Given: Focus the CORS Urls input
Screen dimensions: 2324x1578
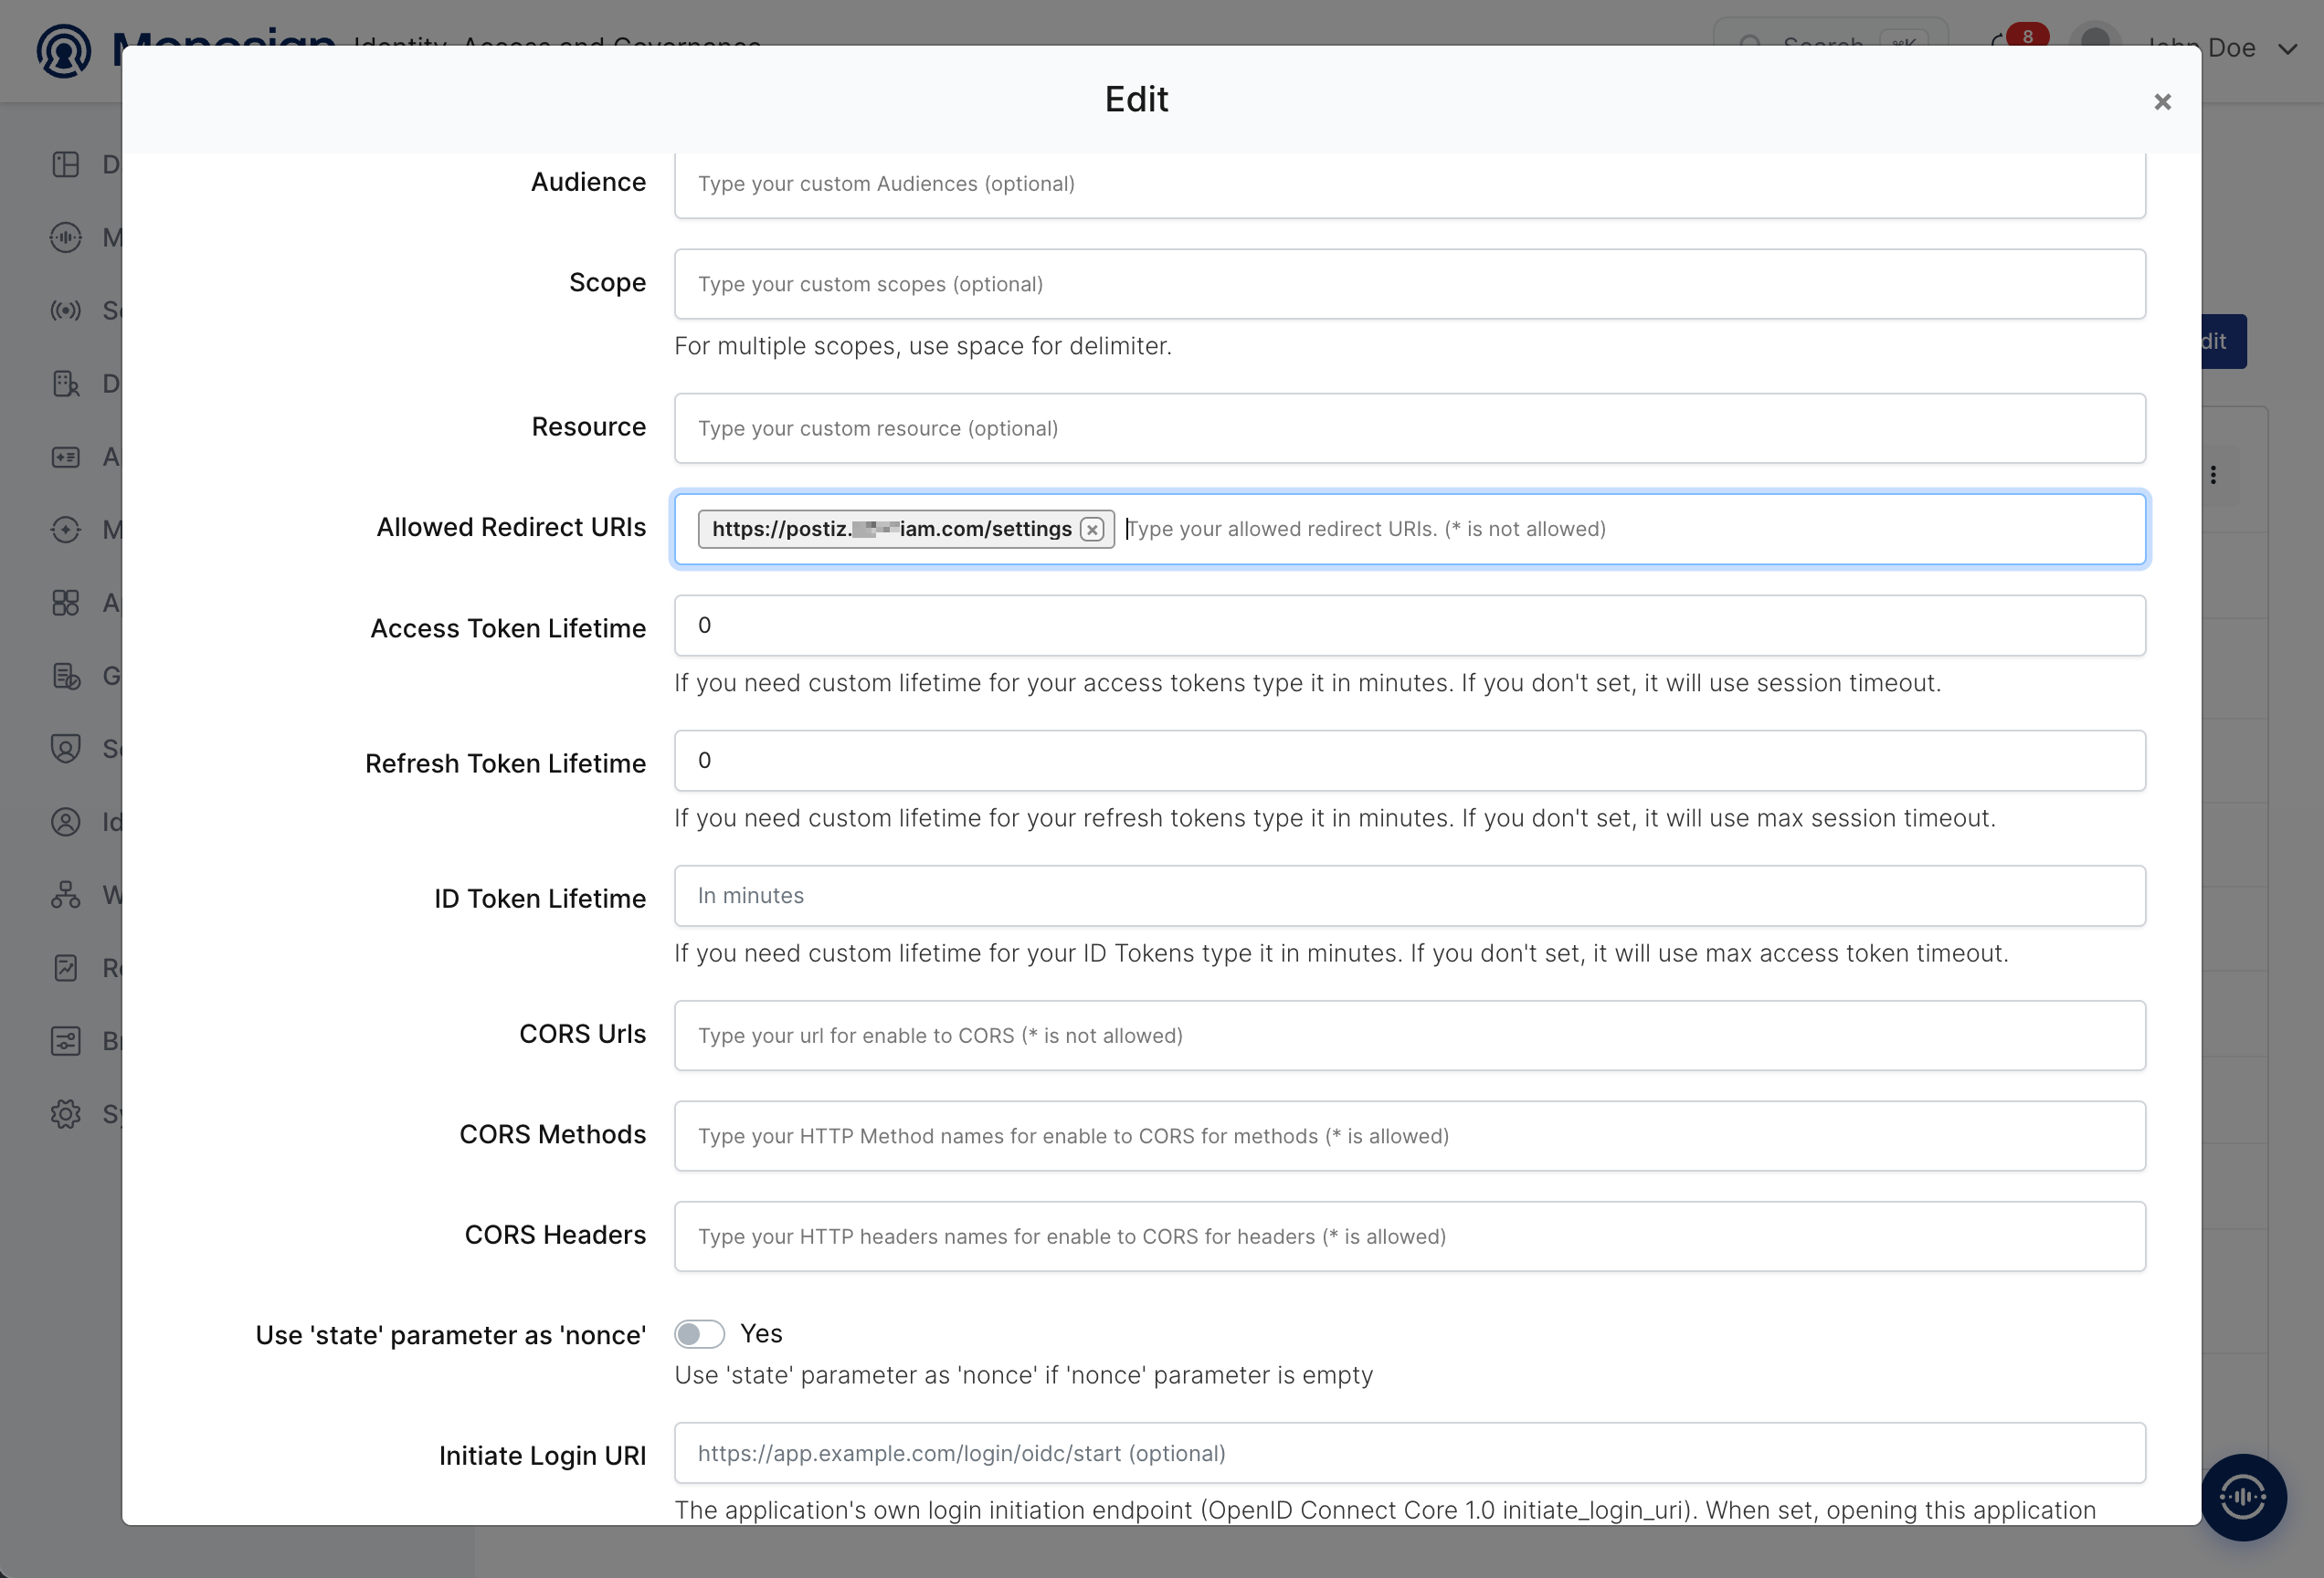Looking at the screenshot, I should (1409, 1036).
